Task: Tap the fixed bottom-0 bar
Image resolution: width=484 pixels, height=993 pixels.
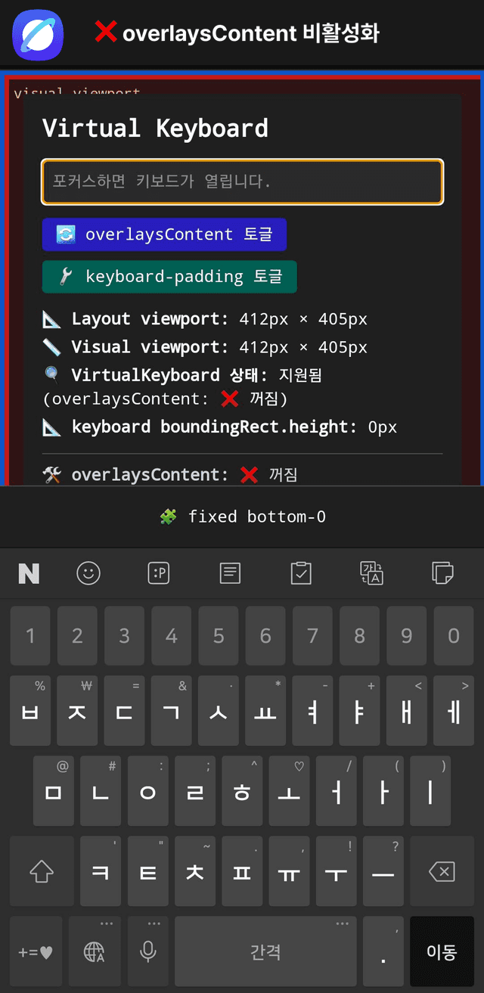Action: tap(242, 517)
